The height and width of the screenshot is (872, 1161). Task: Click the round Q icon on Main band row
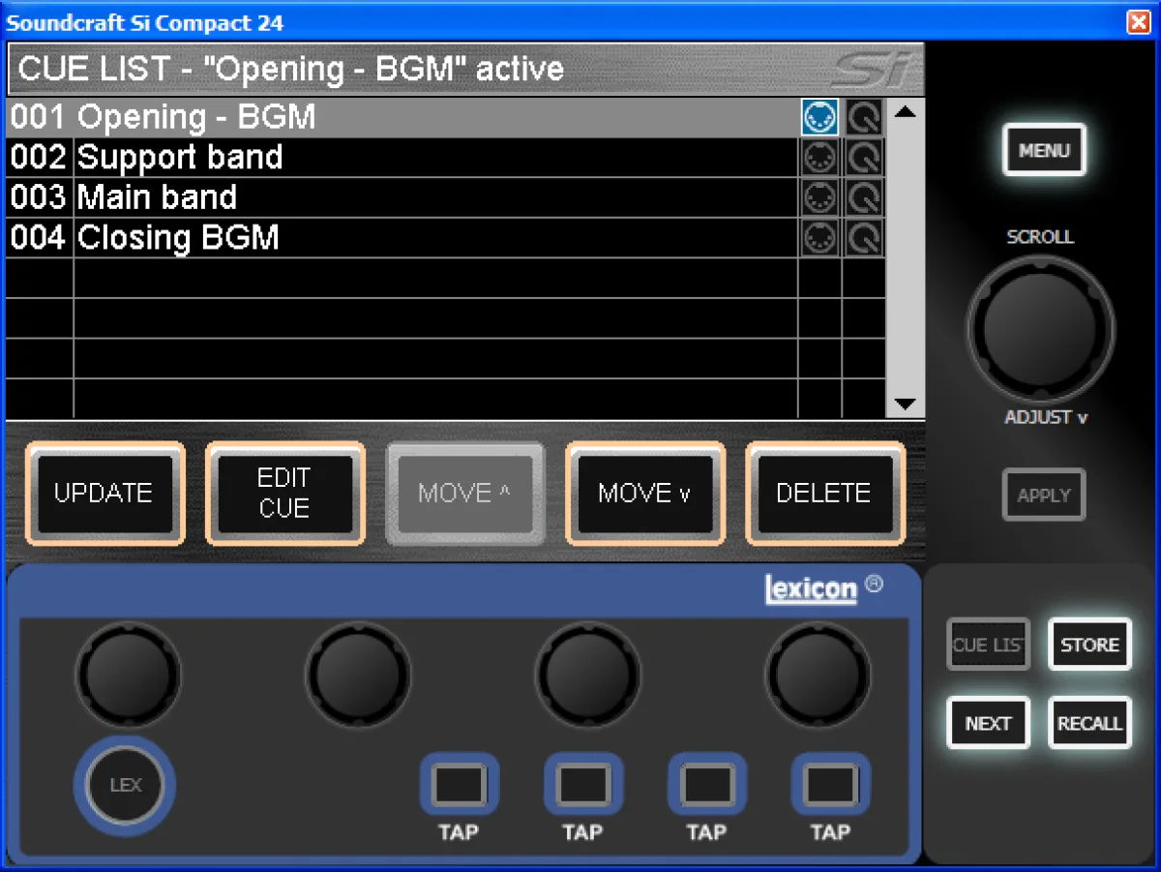click(863, 197)
